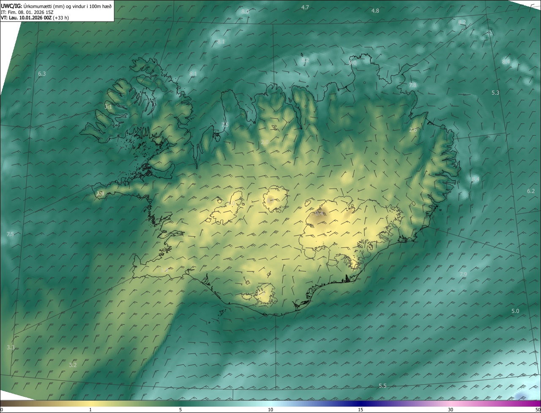Select the 7.9 value off the southeast coast
The width and height of the screenshot is (541, 413).
tap(463, 274)
